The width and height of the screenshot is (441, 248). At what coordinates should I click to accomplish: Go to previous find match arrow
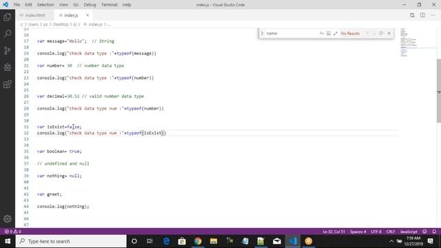(367, 33)
